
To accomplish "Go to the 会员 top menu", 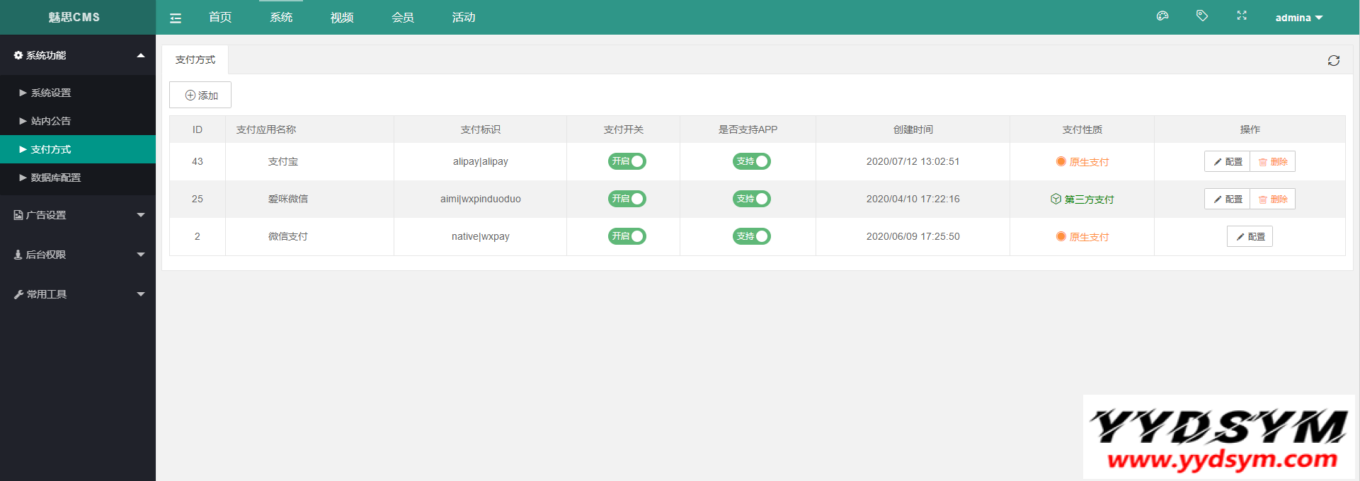I will click(403, 18).
